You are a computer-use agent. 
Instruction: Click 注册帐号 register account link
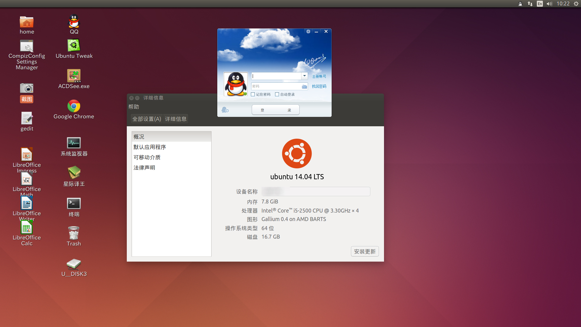pyautogui.click(x=319, y=76)
